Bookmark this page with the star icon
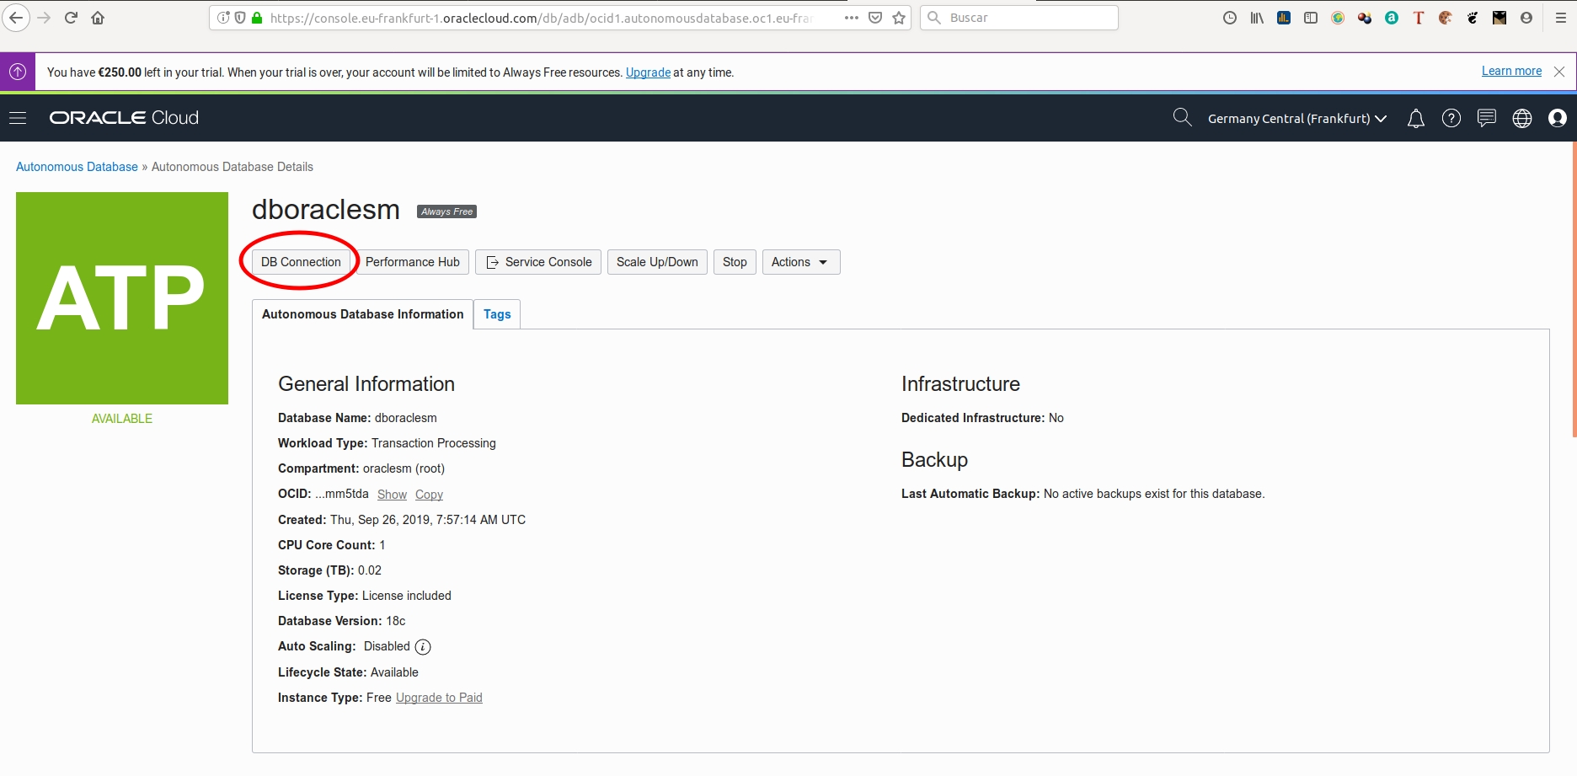 point(899,18)
